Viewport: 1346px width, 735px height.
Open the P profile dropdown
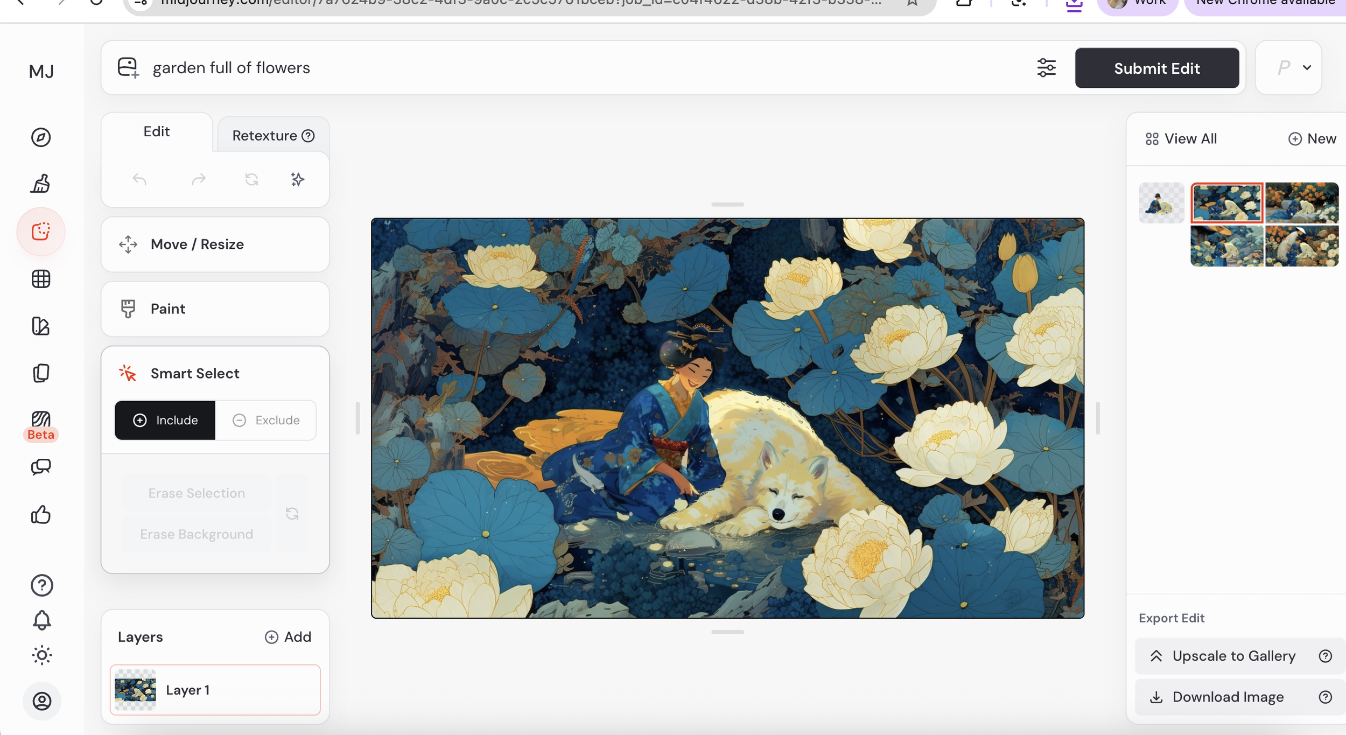point(1293,68)
